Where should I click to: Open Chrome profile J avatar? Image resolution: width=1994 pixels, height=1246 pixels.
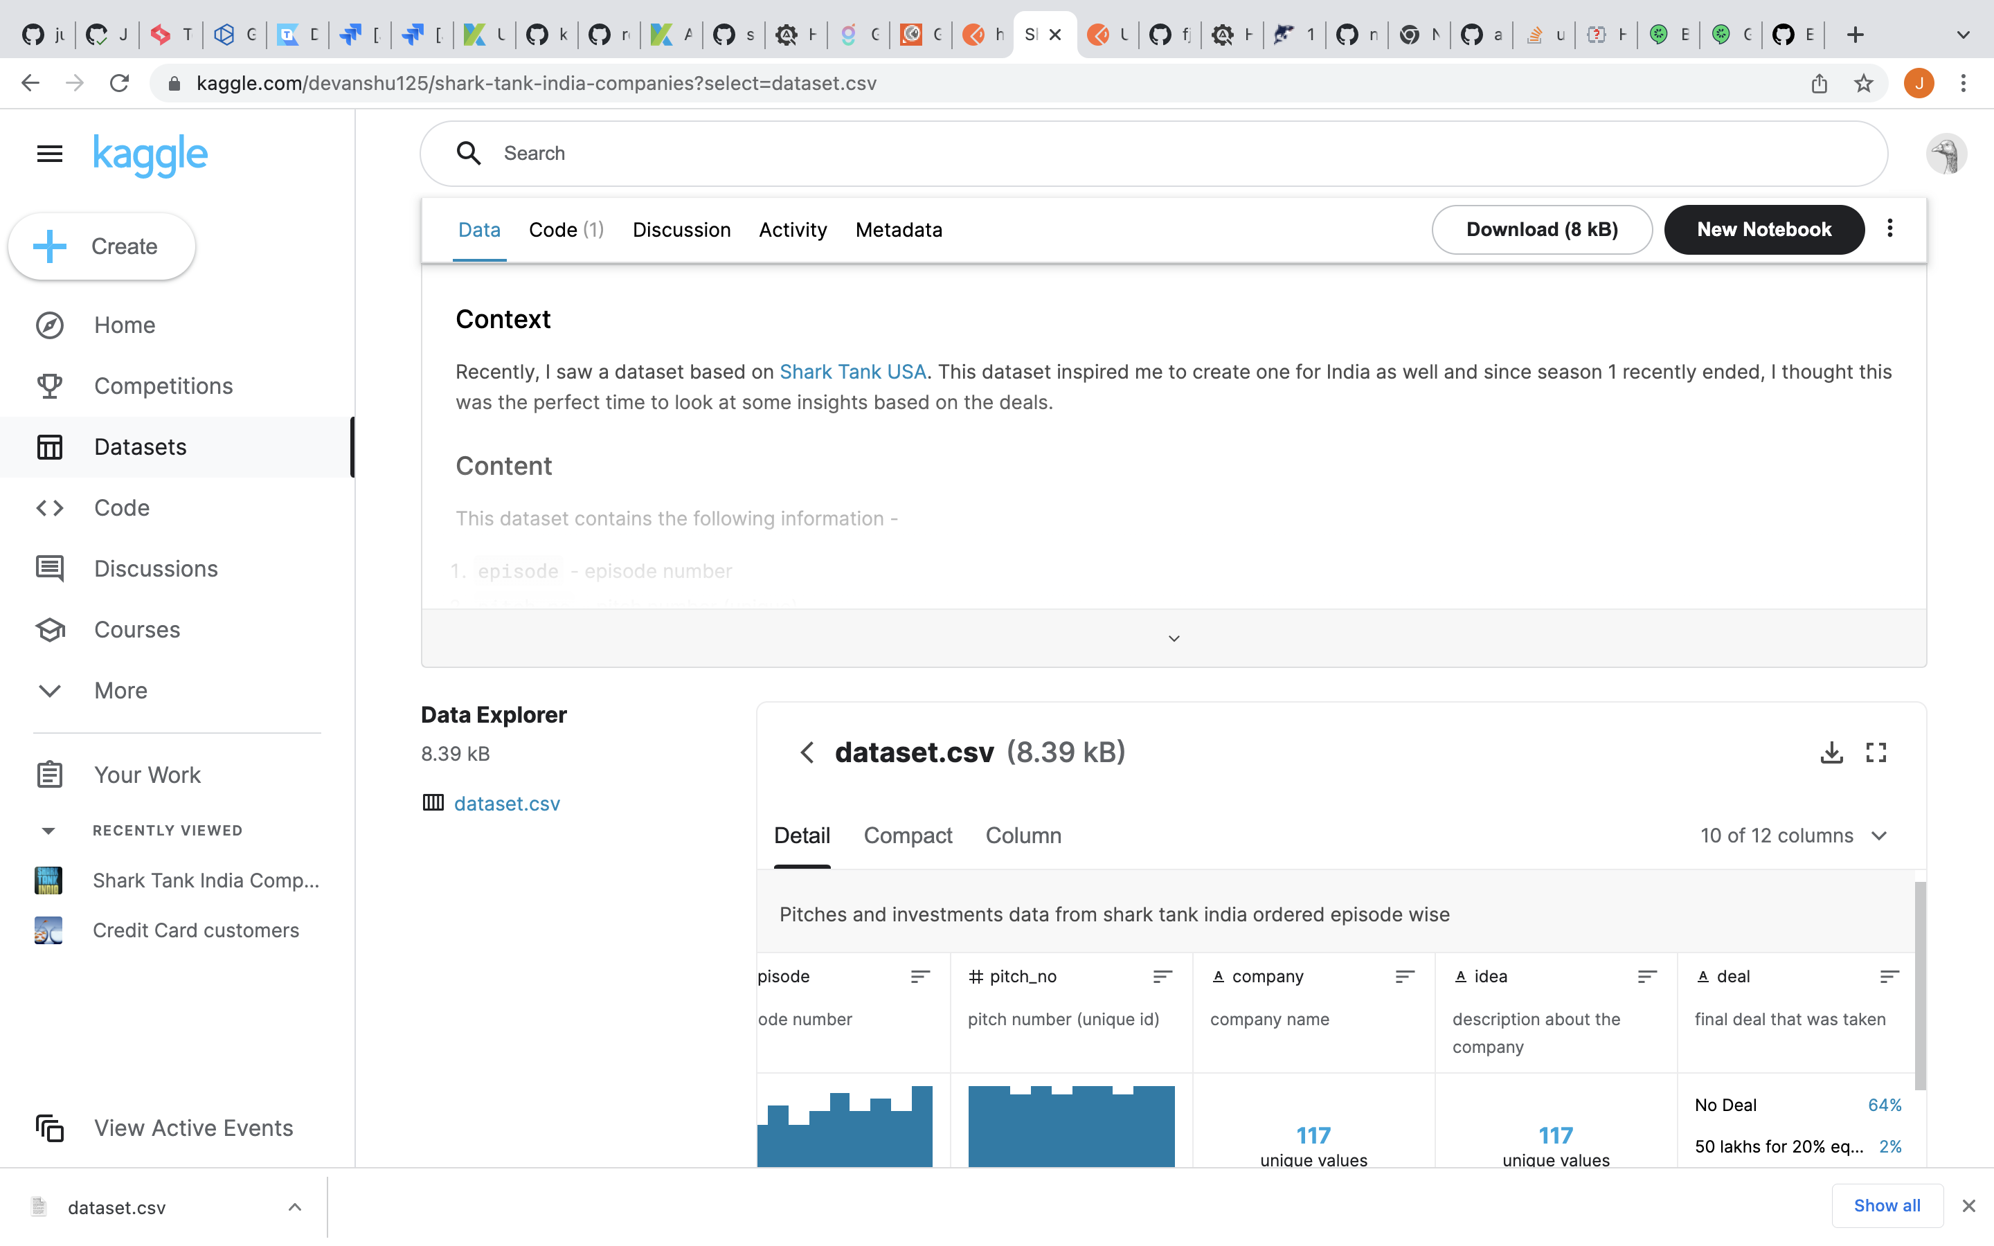point(1919,83)
